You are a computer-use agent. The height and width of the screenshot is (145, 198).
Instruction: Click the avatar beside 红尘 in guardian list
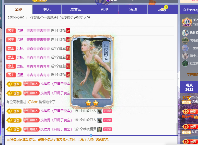(x=185, y=63)
